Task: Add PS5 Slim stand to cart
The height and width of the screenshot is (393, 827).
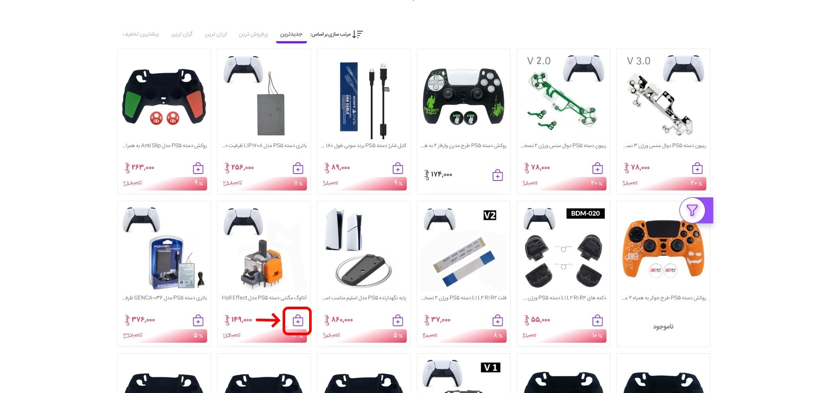Action: (398, 321)
